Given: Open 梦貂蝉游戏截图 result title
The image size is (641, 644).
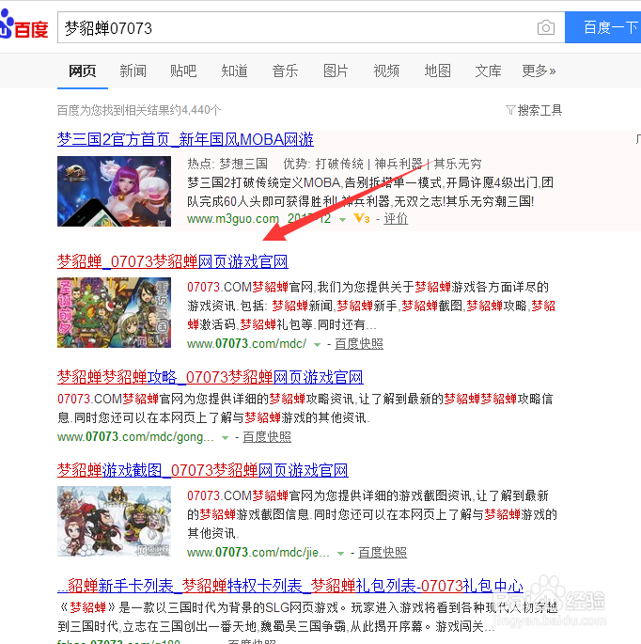Looking at the screenshot, I should click(x=202, y=470).
